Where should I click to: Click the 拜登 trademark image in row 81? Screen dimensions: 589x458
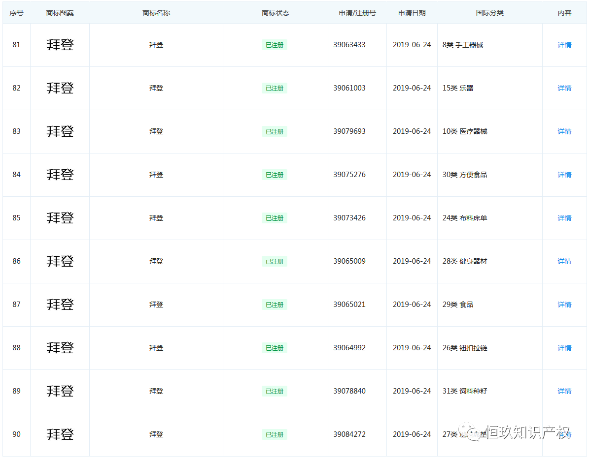(x=60, y=45)
